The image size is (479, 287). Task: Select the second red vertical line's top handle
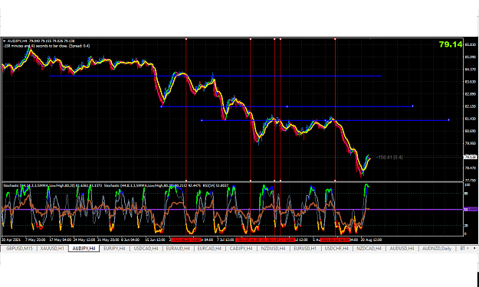click(x=251, y=39)
